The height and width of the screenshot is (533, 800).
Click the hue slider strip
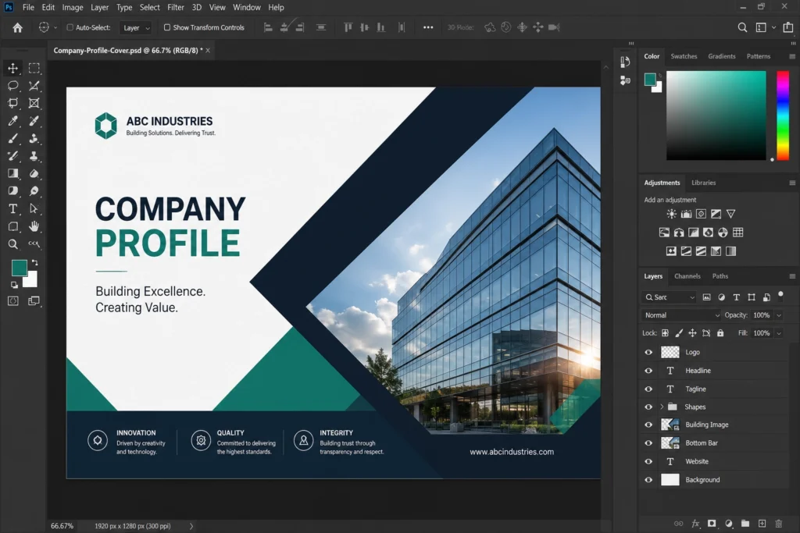tap(783, 115)
